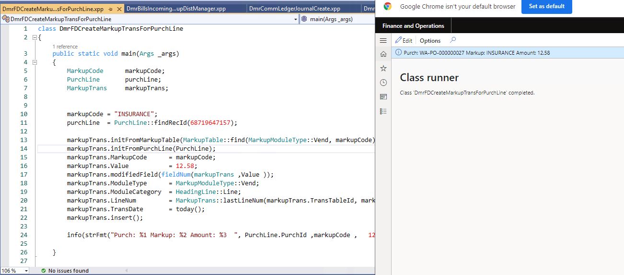Open Favorites star in the sidebar
The width and height of the screenshot is (624, 275).
tap(383, 68)
